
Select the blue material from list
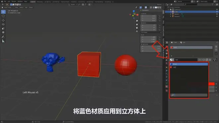(x=189, y=64)
